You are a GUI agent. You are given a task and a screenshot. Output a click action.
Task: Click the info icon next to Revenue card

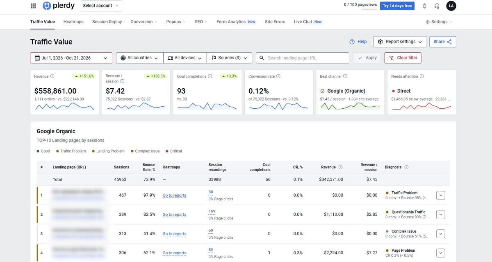52,76
